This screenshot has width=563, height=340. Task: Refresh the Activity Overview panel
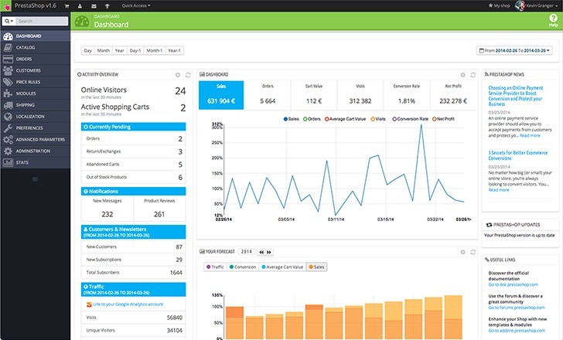coord(187,75)
